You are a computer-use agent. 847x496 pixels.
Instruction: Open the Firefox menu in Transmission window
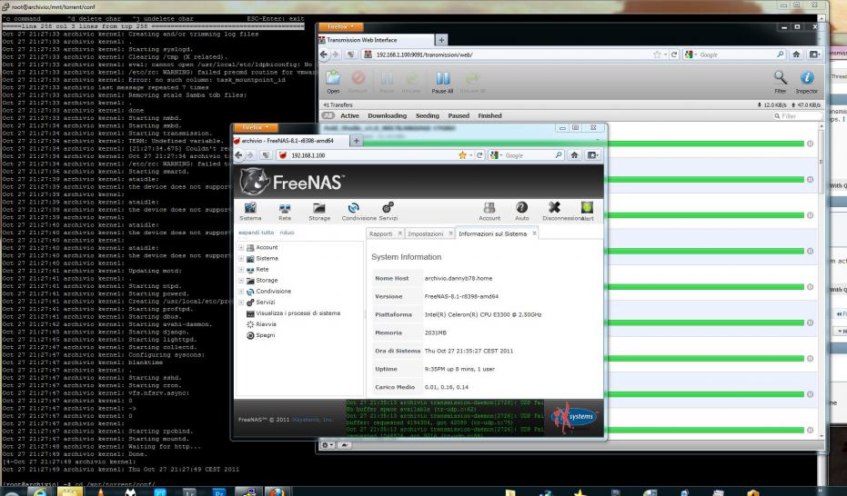coord(341,26)
